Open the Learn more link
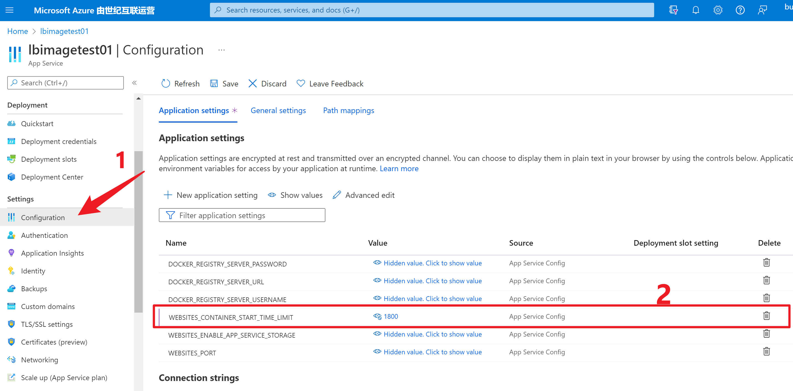793x391 pixels. click(x=399, y=168)
